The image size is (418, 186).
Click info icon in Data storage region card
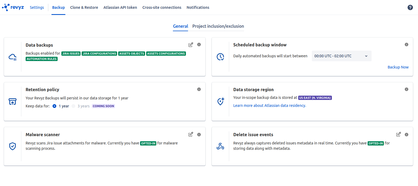407,89
